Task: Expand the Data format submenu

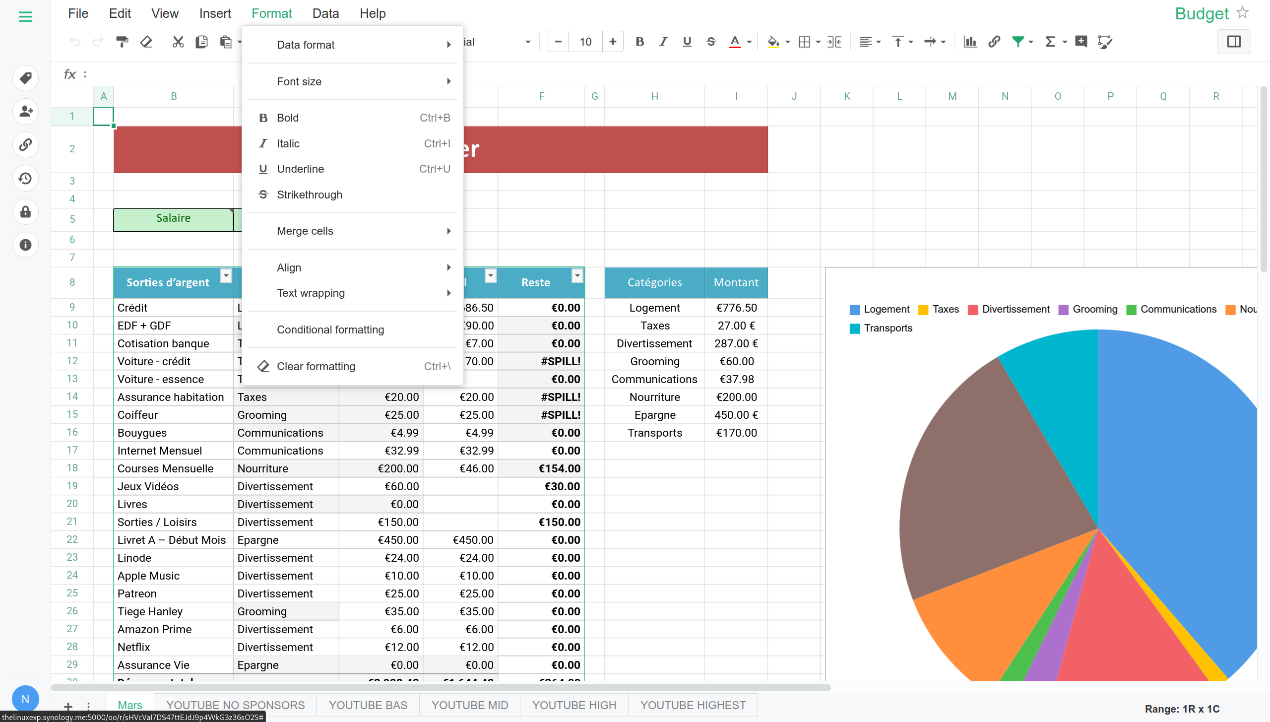Action: pyautogui.click(x=352, y=45)
